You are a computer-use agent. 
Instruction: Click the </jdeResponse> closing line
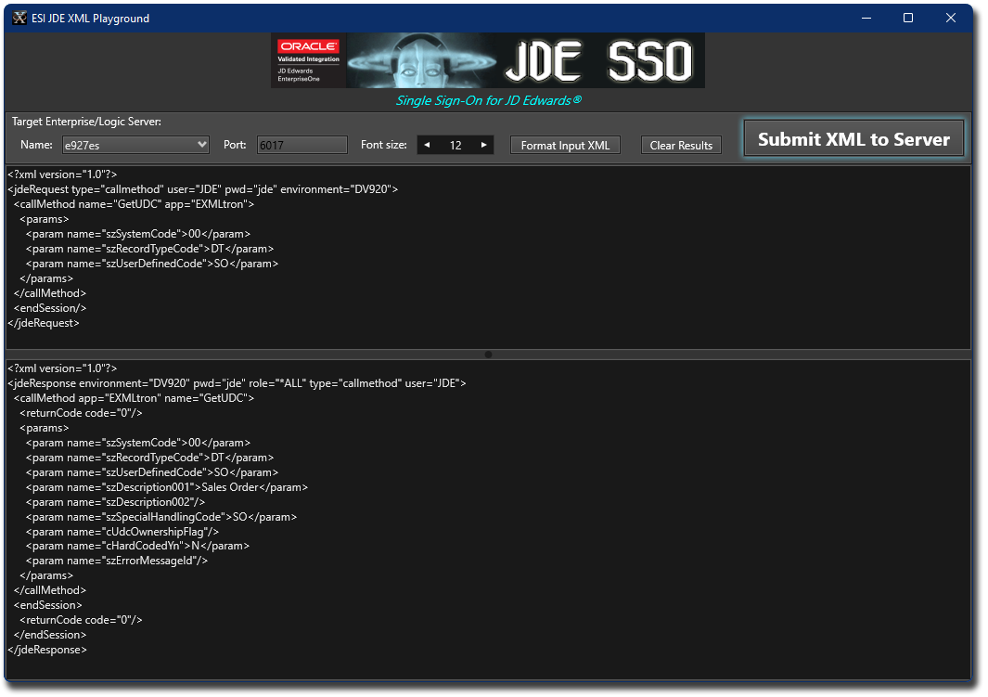click(47, 650)
